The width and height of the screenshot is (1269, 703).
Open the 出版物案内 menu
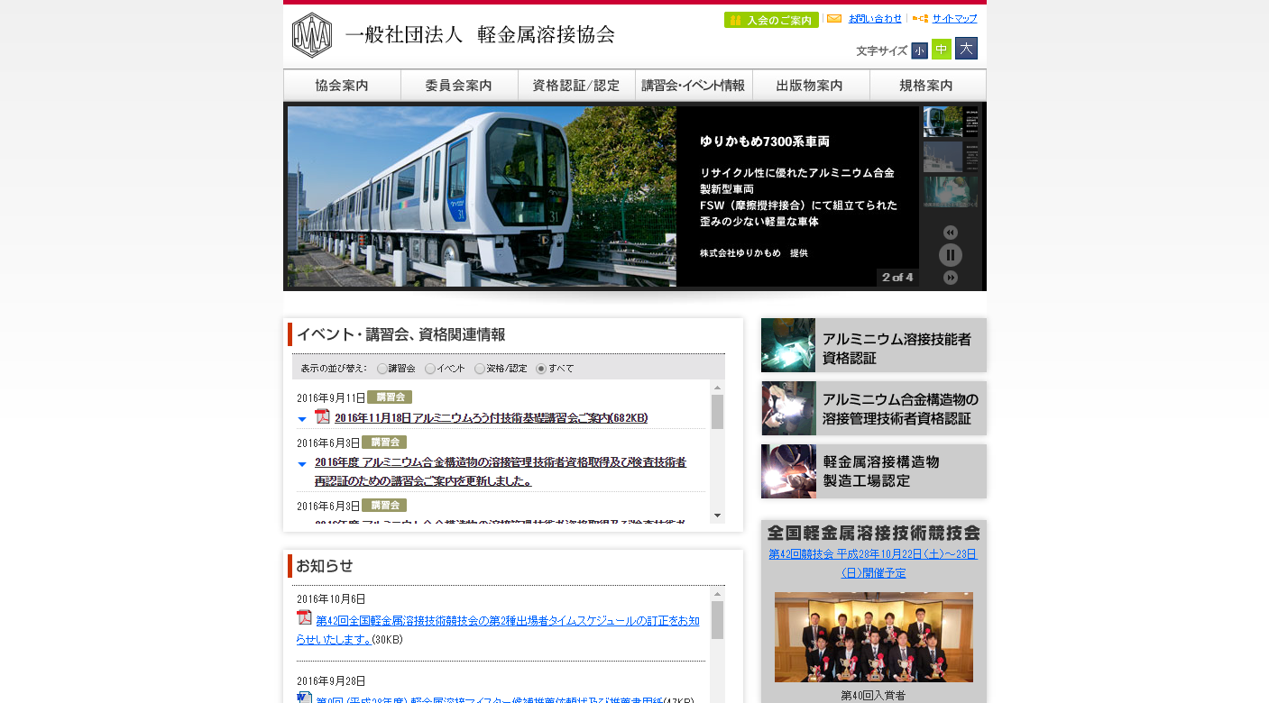click(x=811, y=86)
